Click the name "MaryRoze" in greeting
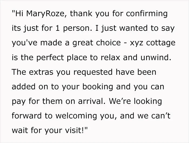189x143 pixels. pyautogui.click(x=45, y=13)
